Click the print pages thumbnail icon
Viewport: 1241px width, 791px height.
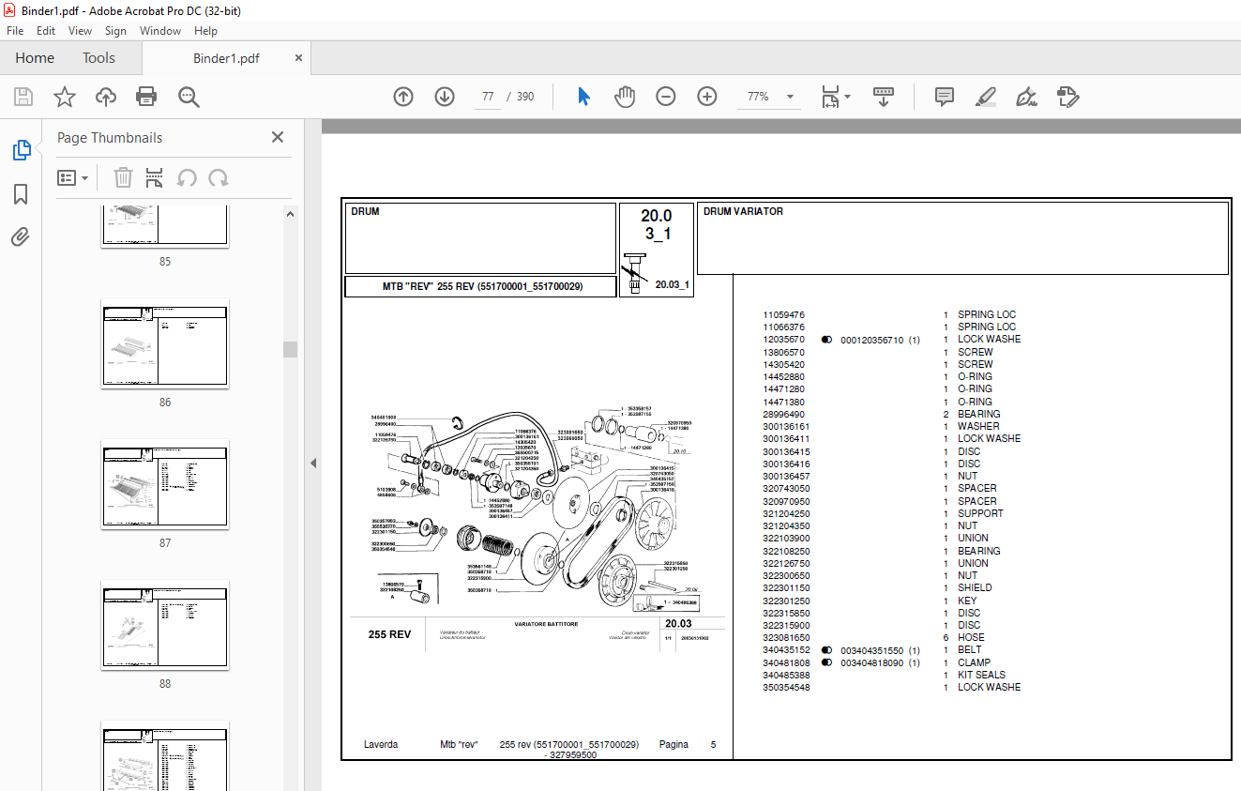pos(155,177)
